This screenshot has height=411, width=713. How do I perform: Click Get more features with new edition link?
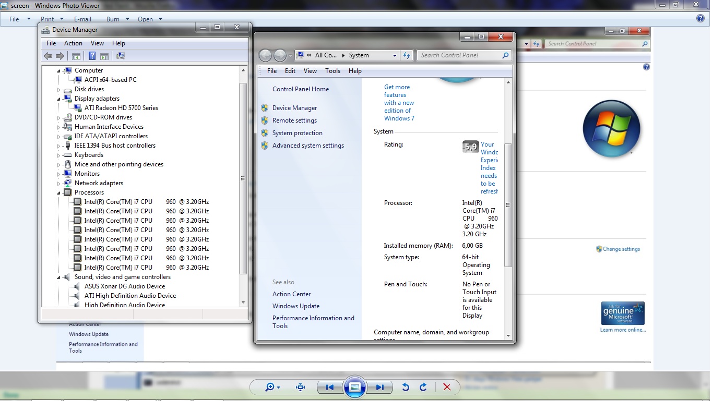coord(399,103)
